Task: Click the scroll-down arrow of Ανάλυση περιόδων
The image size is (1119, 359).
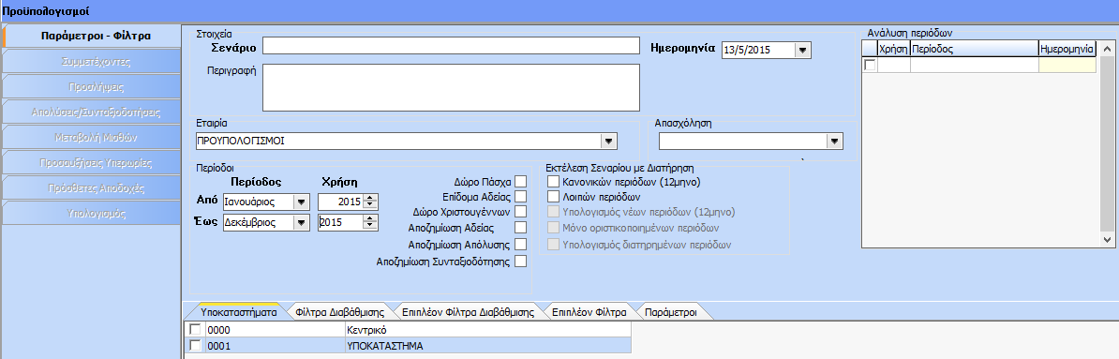Action: pos(1108,239)
